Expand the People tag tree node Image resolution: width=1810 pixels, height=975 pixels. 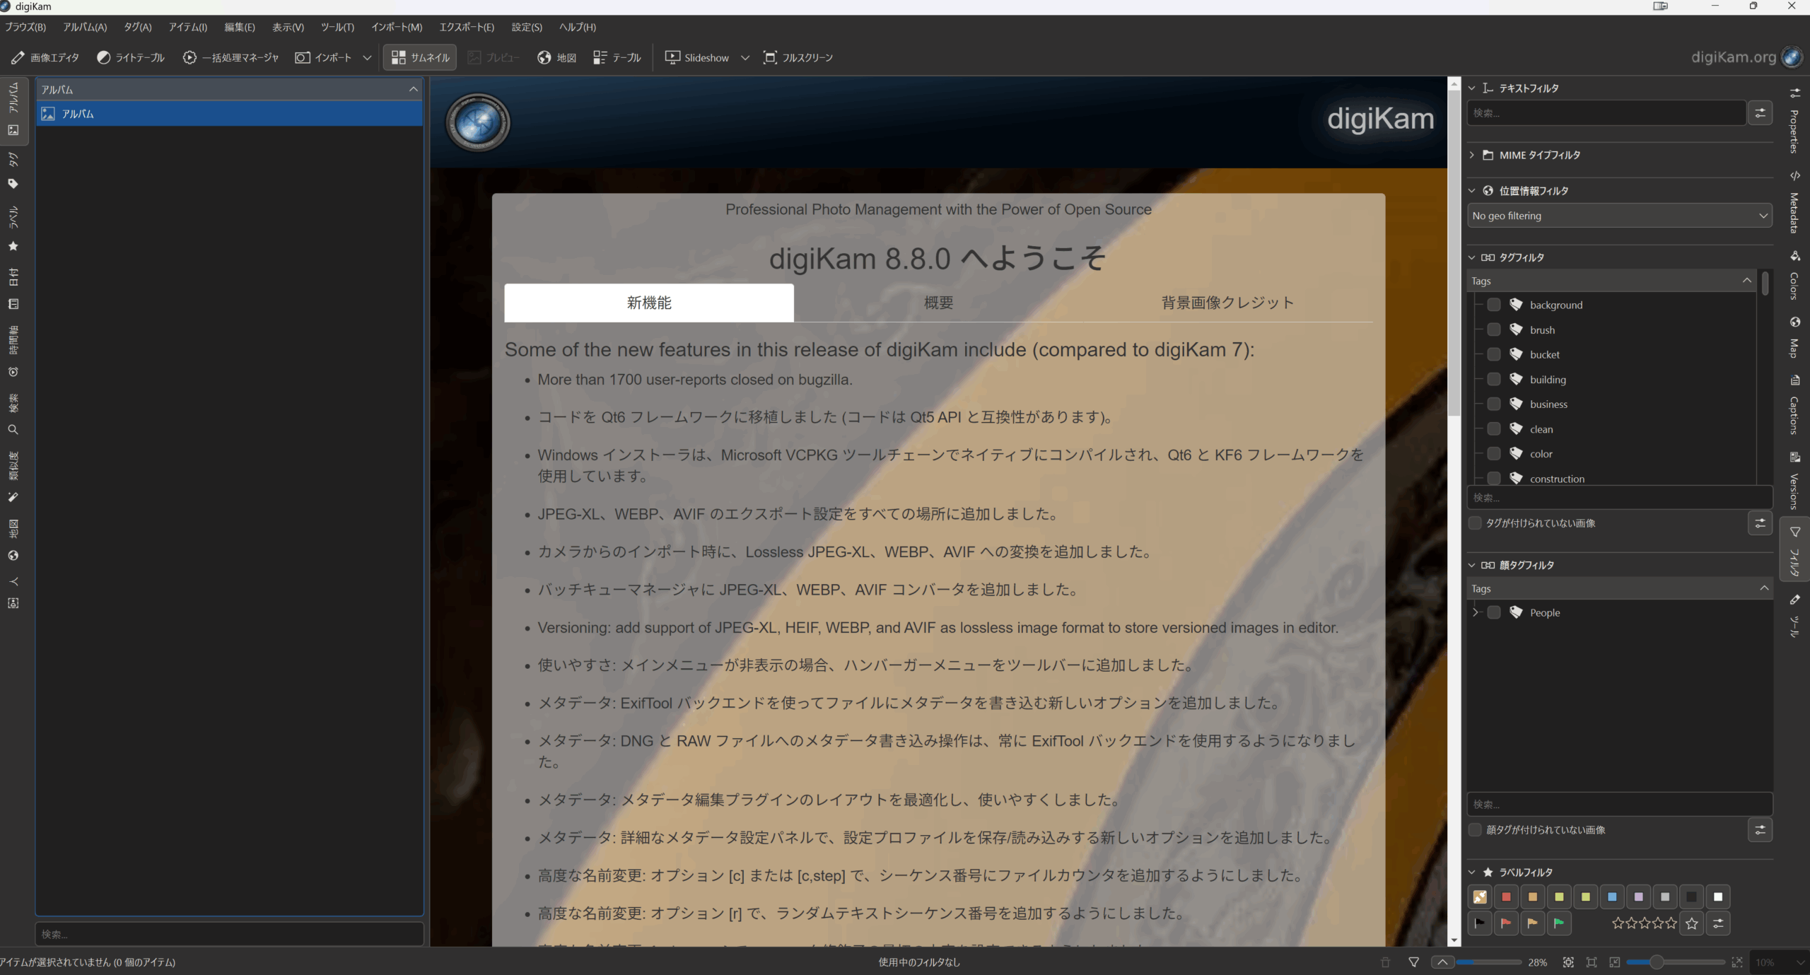[x=1476, y=612]
